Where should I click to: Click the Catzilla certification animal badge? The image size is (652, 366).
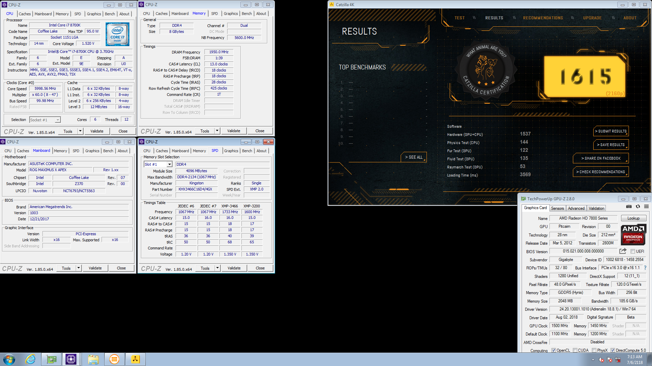point(486,70)
